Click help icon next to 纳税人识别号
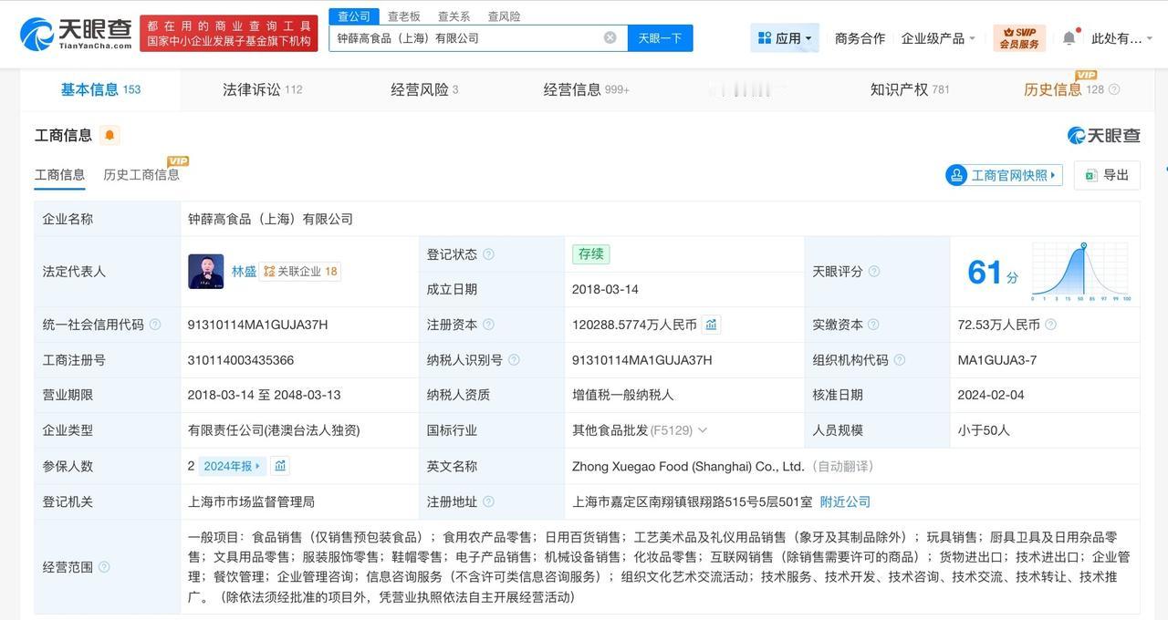Viewport: 1168px width, 620px height. (x=514, y=360)
